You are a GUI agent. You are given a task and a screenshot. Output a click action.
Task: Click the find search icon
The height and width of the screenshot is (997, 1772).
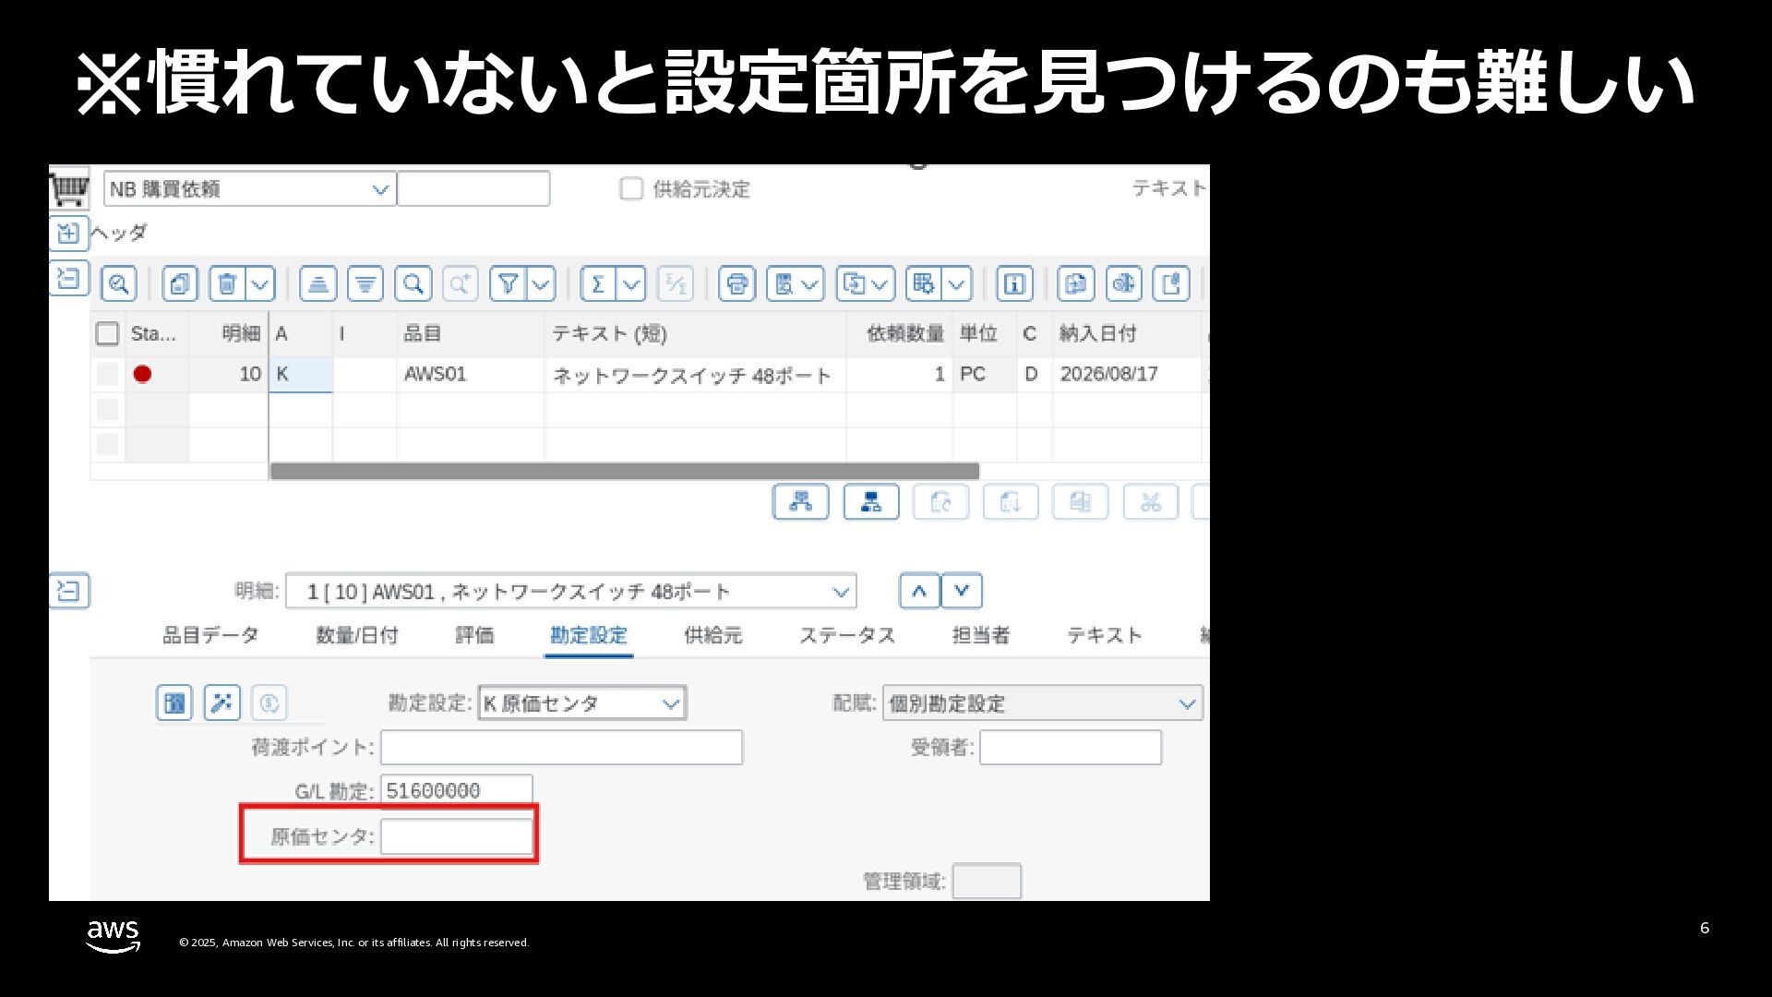[413, 283]
